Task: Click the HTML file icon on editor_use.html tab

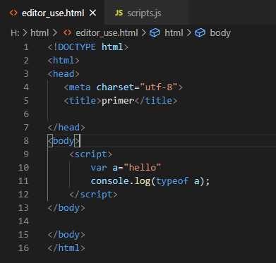Action: (13, 13)
